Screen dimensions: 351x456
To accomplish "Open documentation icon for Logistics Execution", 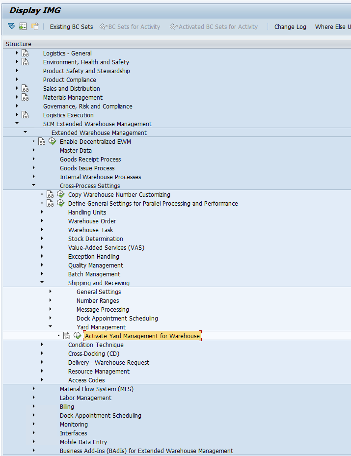I will [x=26, y=115].
